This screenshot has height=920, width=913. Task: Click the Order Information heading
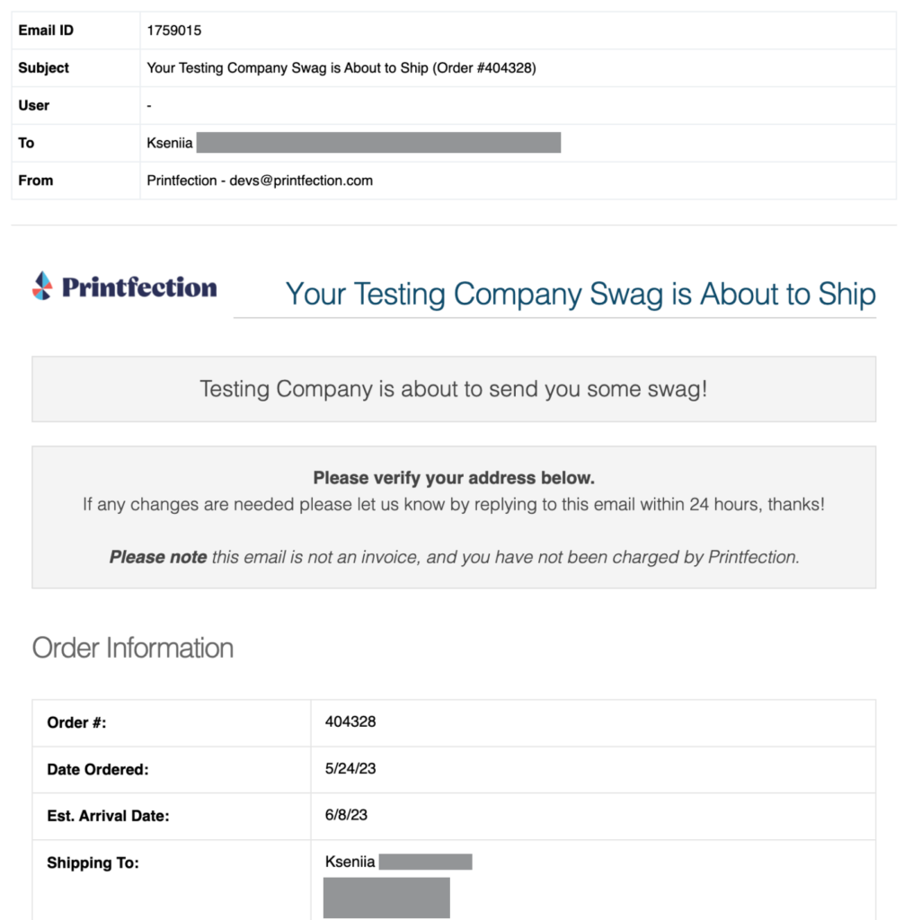[x=133, y=648]
